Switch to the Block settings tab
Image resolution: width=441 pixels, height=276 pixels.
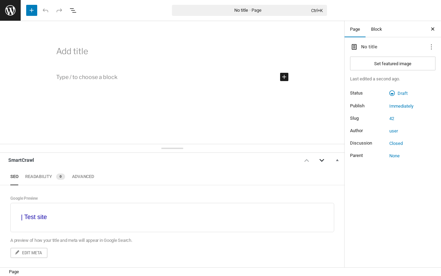[377, 29]
